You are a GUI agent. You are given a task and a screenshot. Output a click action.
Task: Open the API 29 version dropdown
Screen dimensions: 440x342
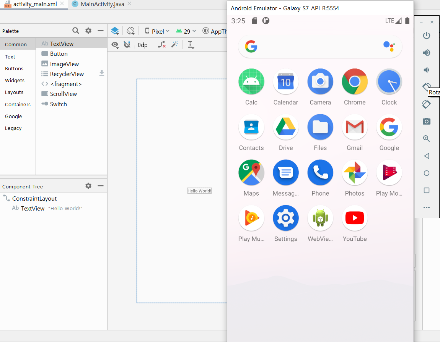186,31
